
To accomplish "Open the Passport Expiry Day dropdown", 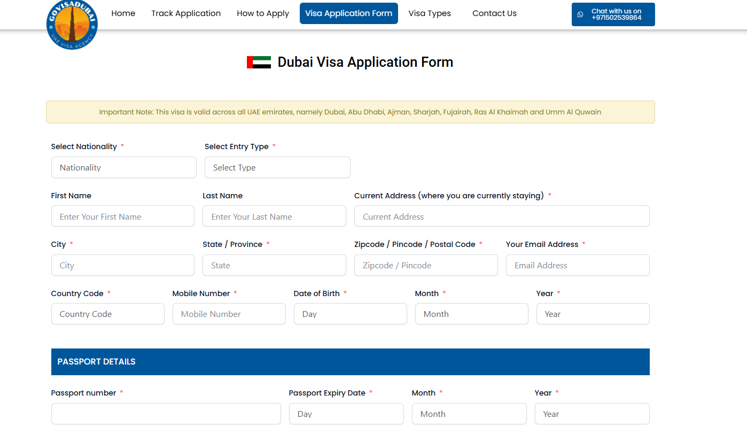I will pos(346,414).
